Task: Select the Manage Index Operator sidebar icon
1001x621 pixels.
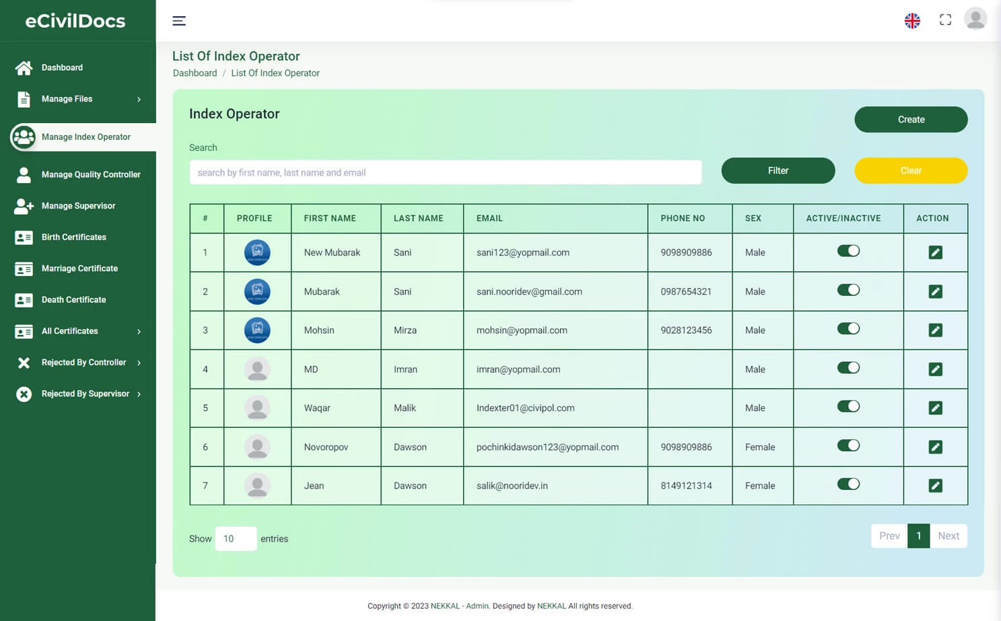Action: click(x=24, y=137)
